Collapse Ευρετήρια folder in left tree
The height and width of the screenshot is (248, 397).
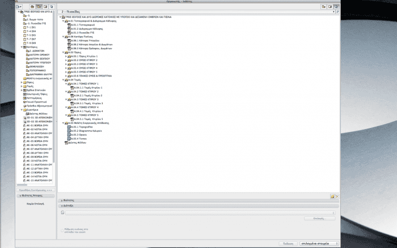[x=22, y=110]
